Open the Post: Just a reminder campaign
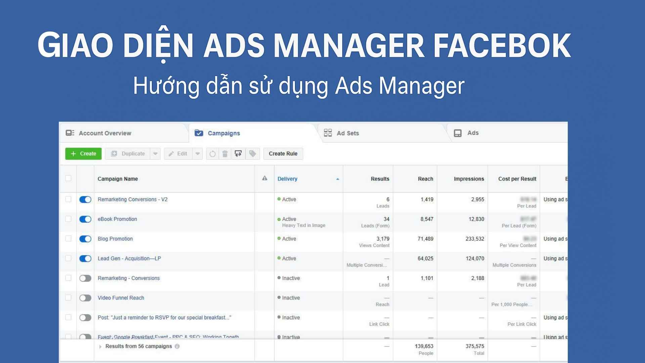 coord(164,318)
